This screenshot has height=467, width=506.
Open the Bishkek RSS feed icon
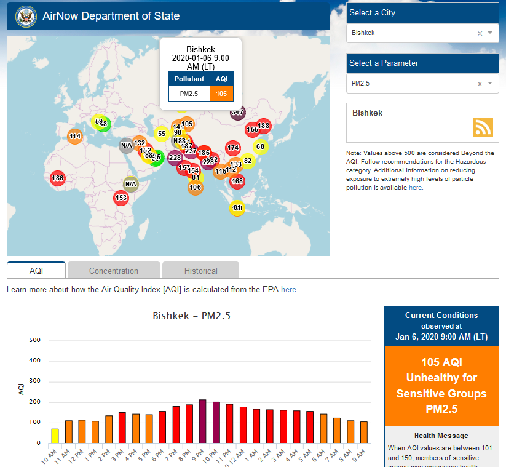tap(483, 126)
